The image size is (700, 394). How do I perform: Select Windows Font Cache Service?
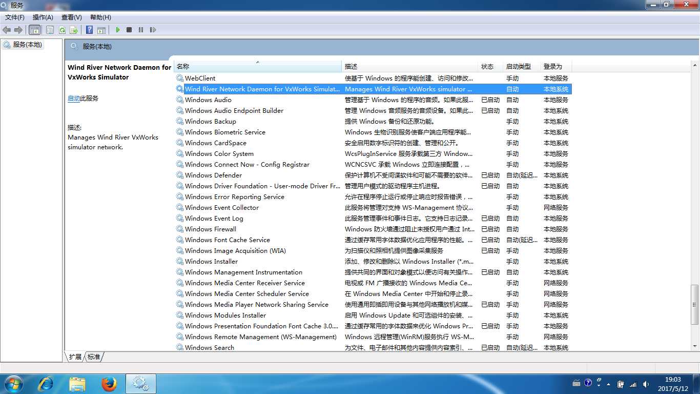click(373, 240)
